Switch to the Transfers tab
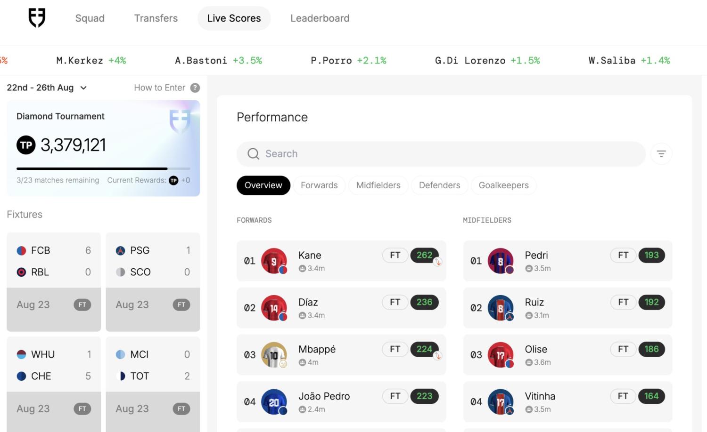The image size is (707, 432). tap(156, 18)
